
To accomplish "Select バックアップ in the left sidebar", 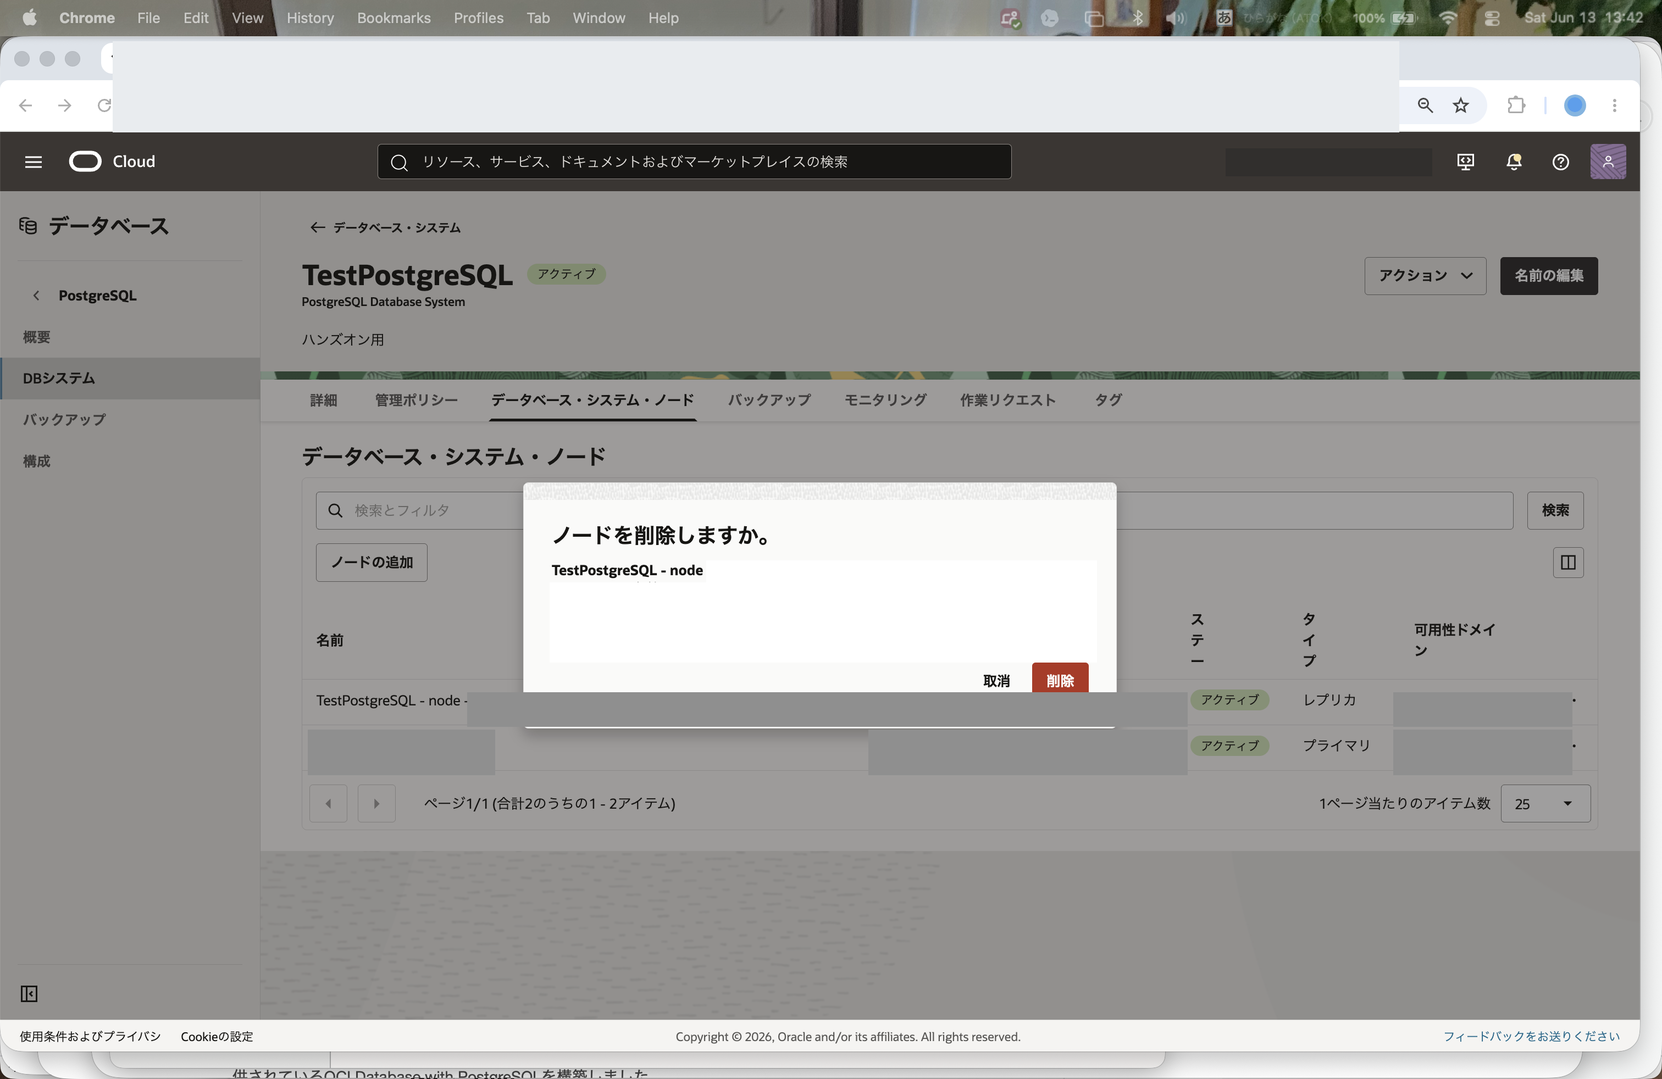I will [x=130, y=419].
